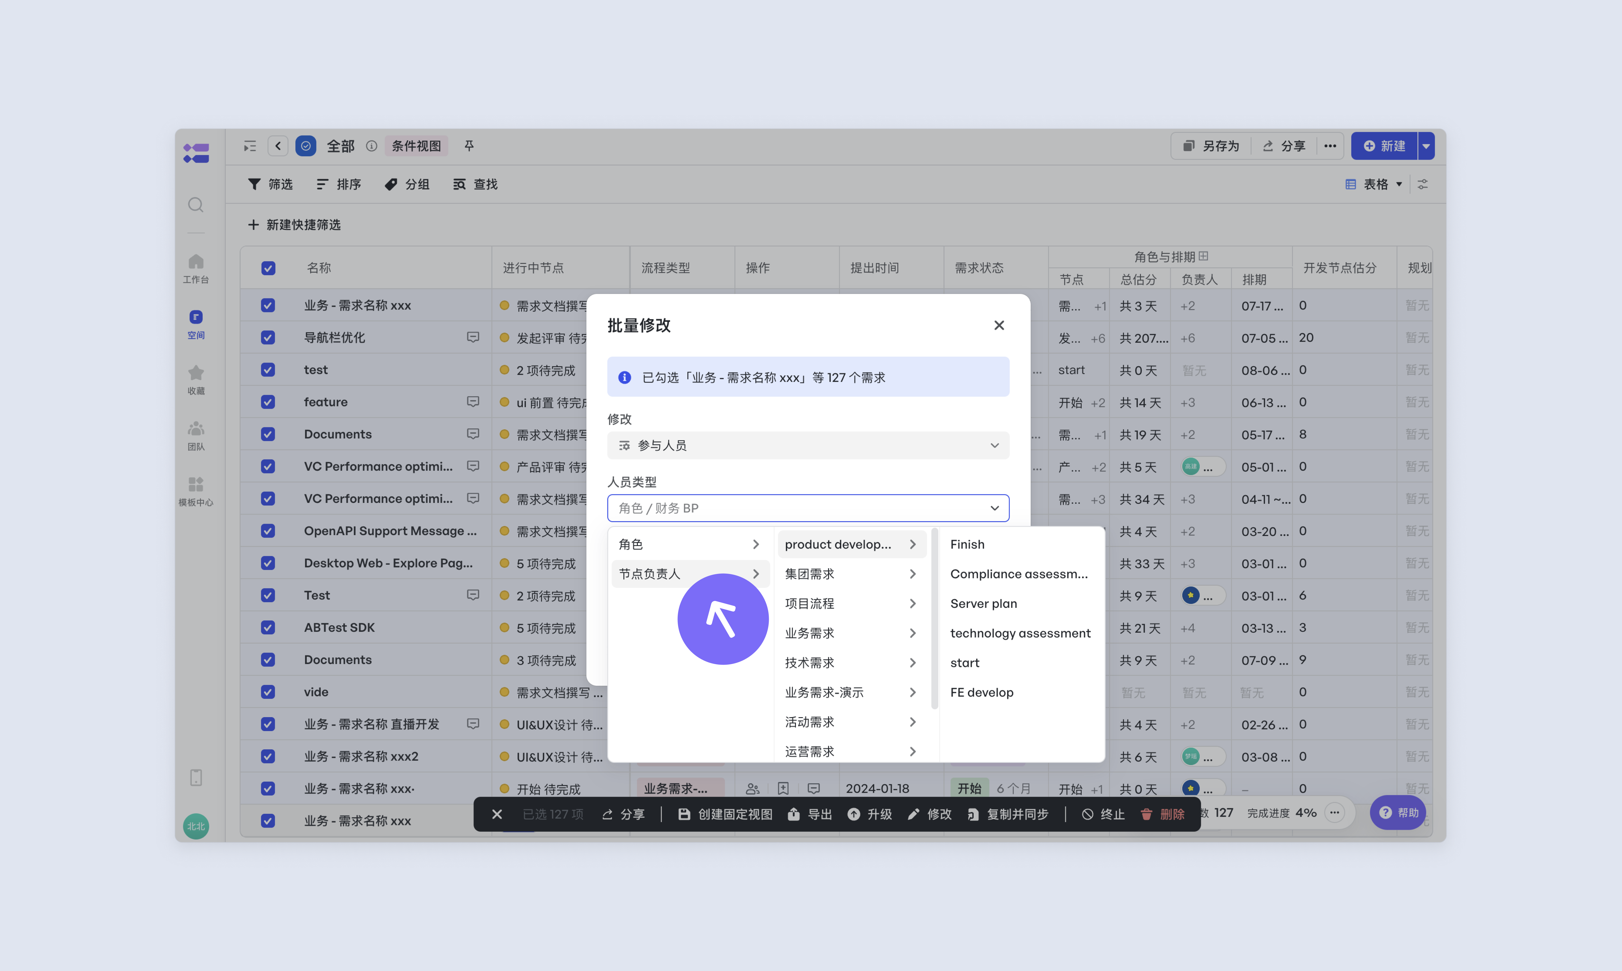Click the 新建 button

tap(1384, 146)
